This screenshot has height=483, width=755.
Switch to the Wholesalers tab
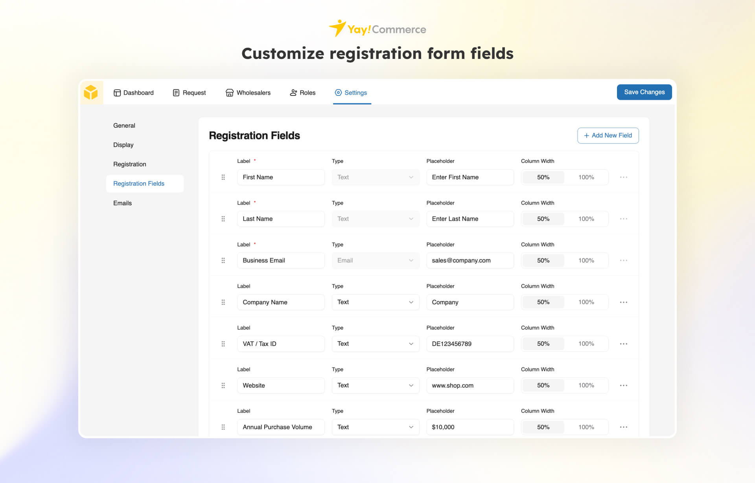[248, 93]
